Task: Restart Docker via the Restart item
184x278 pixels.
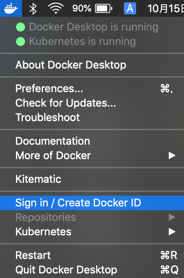Action: pos(92,255)
